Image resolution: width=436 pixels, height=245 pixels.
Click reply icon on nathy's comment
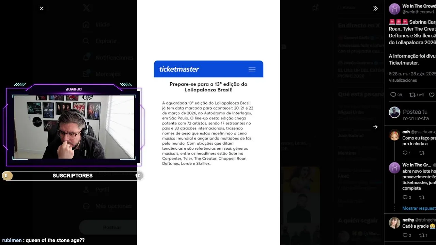pos(407,235)
